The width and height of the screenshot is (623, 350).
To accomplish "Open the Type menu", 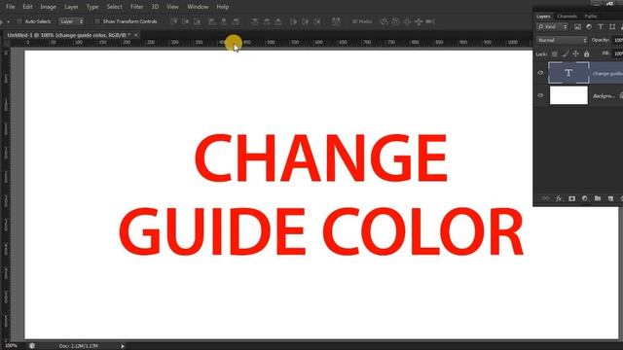I will tap(92, 7).
